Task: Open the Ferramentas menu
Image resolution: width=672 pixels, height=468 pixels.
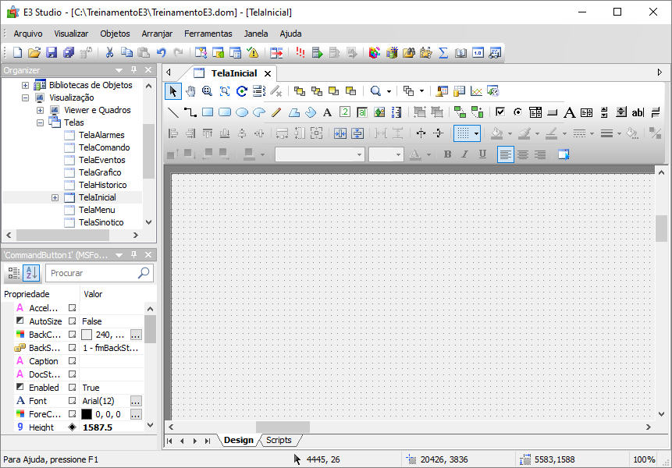Action: click(x=208, y=34)
